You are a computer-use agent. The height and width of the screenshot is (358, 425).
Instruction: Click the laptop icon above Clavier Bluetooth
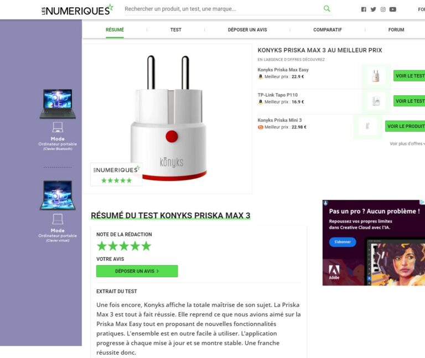58,127
